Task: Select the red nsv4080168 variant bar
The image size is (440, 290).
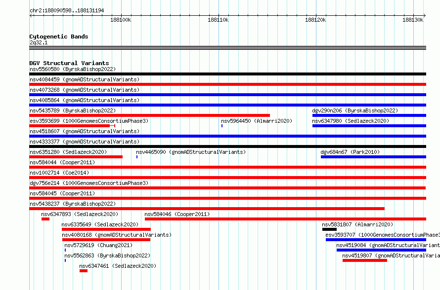Action: [x=106, y=240]
